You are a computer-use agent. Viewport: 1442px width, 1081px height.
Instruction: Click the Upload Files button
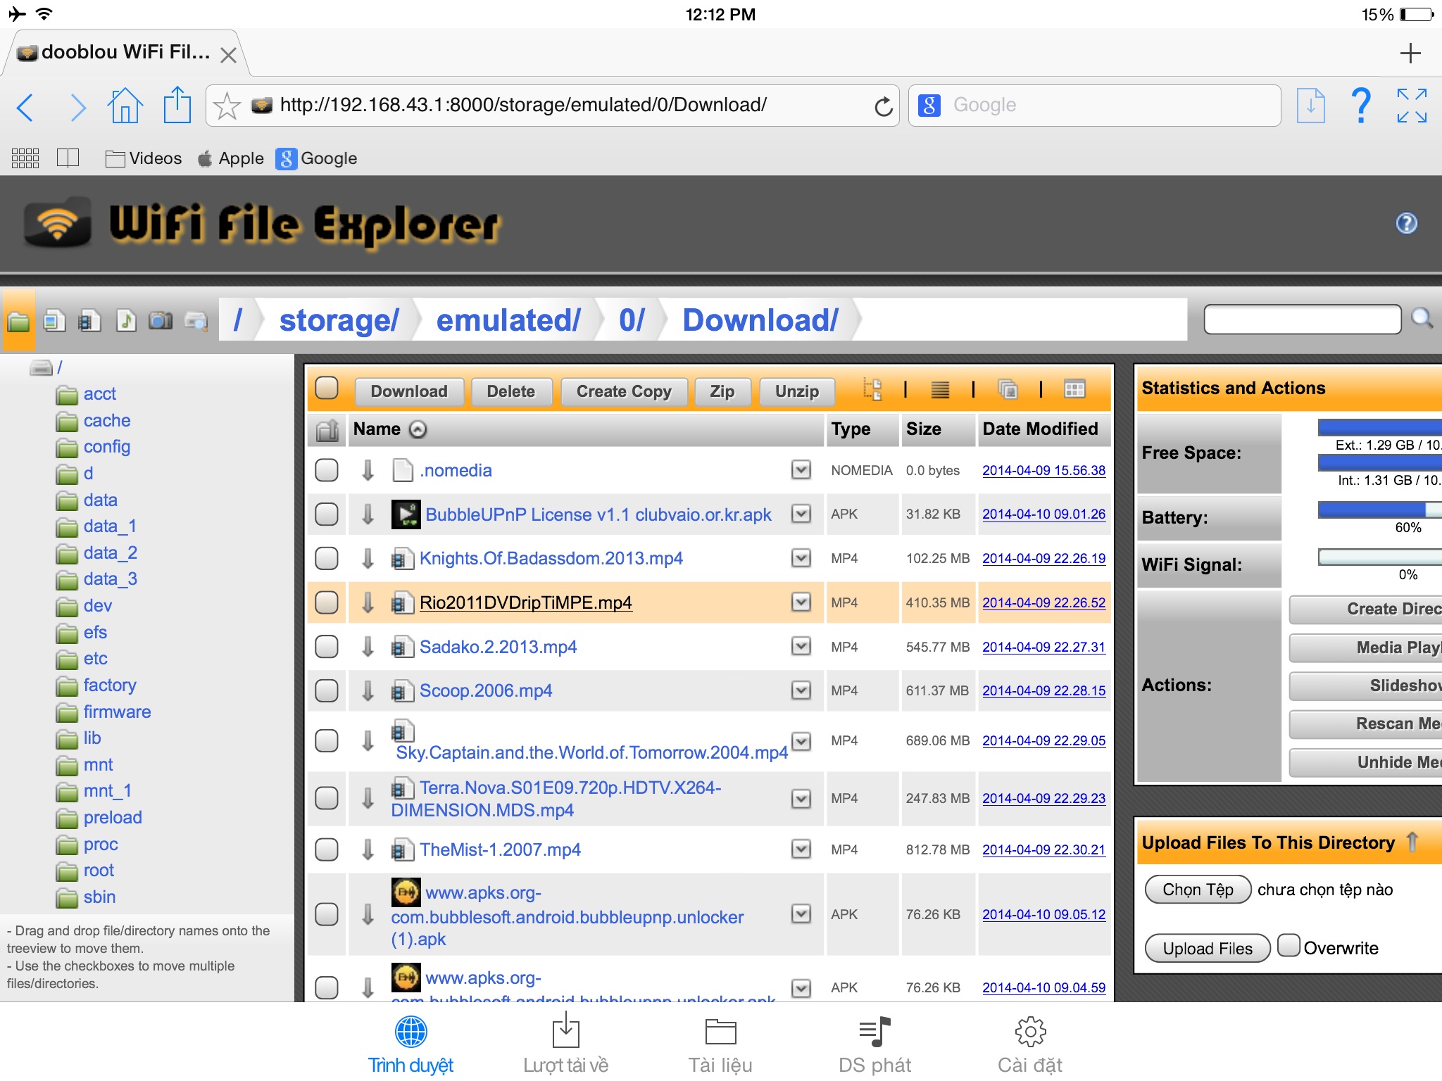pos(1208,948)
